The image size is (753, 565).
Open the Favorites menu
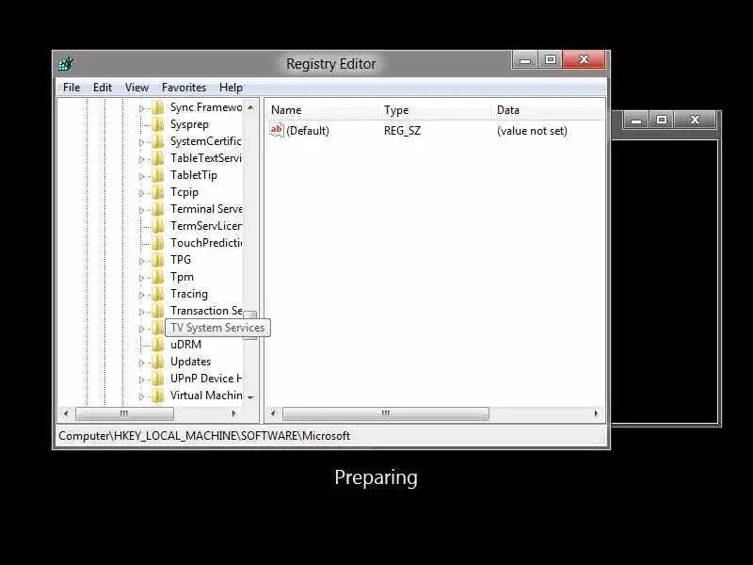tap(184, 88)
